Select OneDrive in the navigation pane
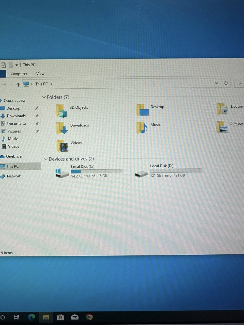The width and height of the screenshot is (244, 325). 14,156
